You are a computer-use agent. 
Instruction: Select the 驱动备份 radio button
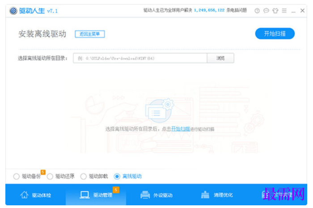17,176
